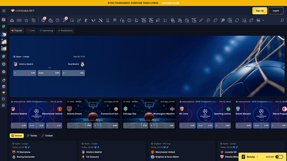Switch to the Live tab
287x161 pixels.
click(31, 30)
